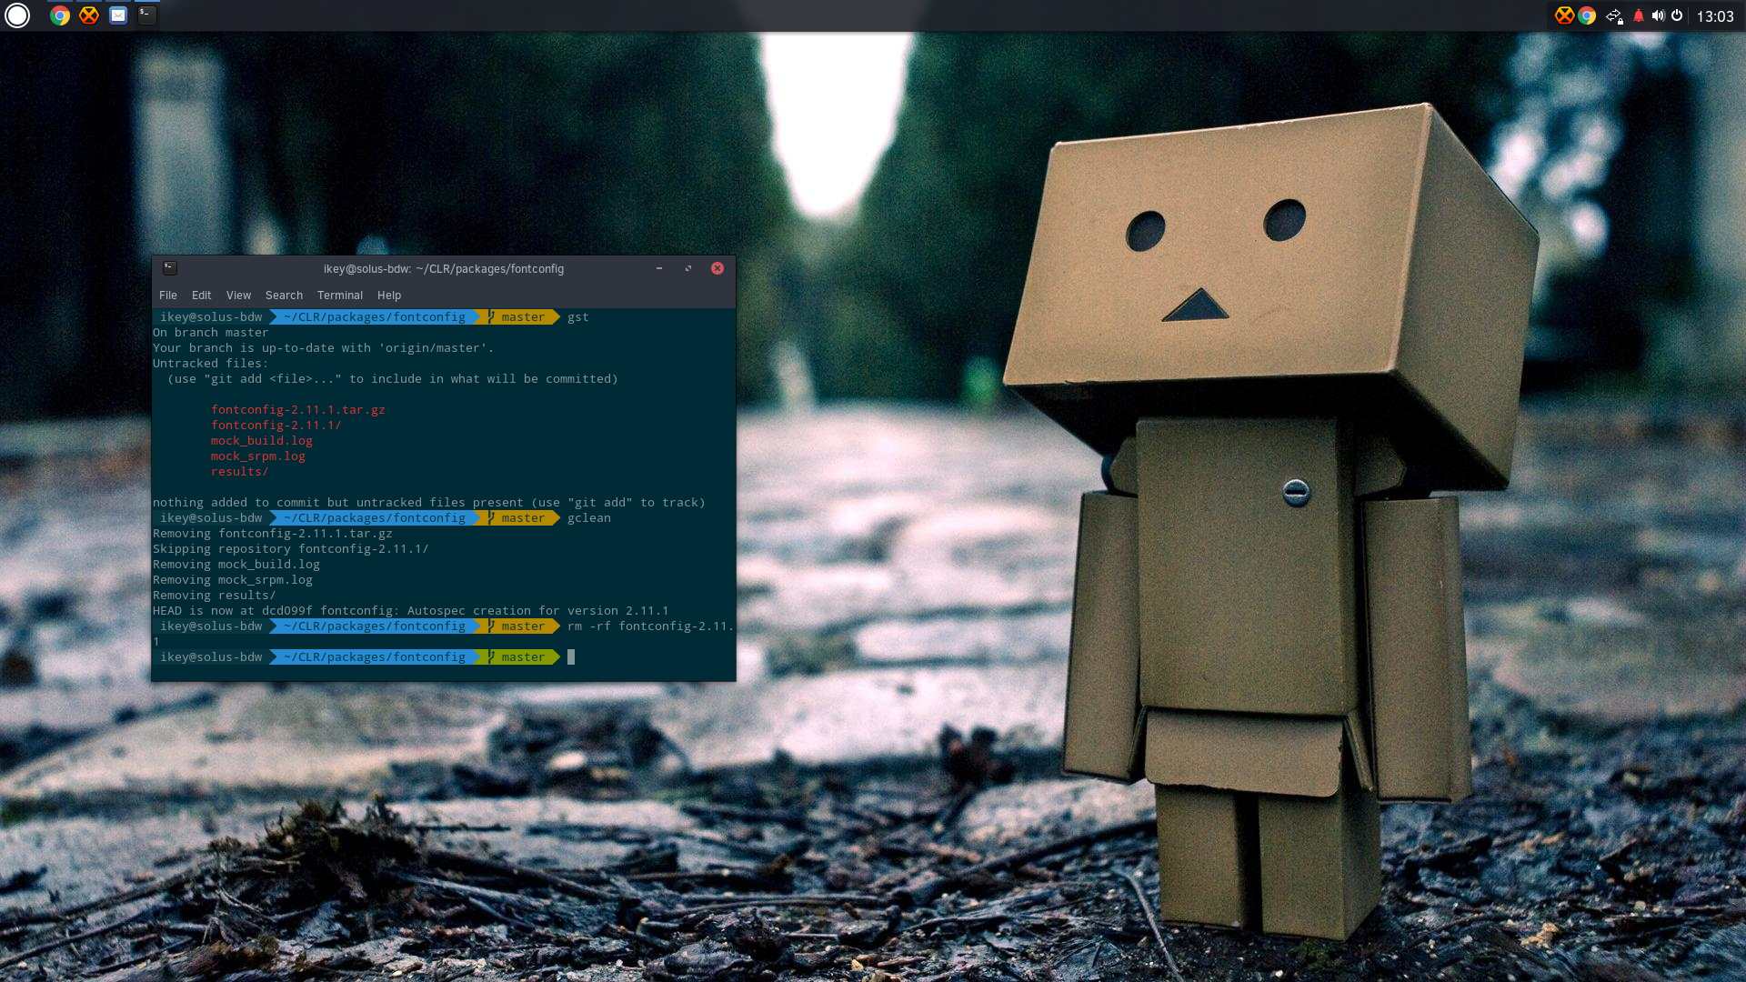The height and width of the screenshot is (982, 1746).
Task: Open the Help menu in terminal
Action: coord(389,296)
